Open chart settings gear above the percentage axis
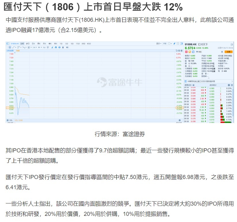Screen dimensions: 237x222 [179, 51]
